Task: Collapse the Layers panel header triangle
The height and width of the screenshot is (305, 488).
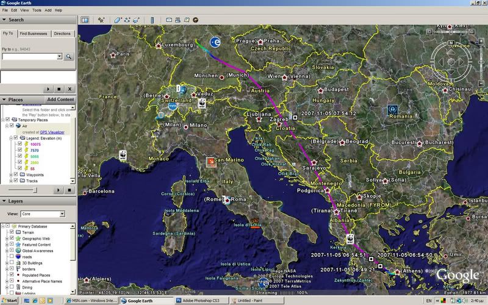Action: [4, 201]
